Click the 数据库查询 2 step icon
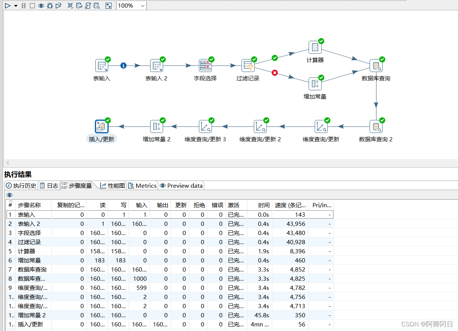The width and height of the screenshot is (458, 331). click(376, 126)
